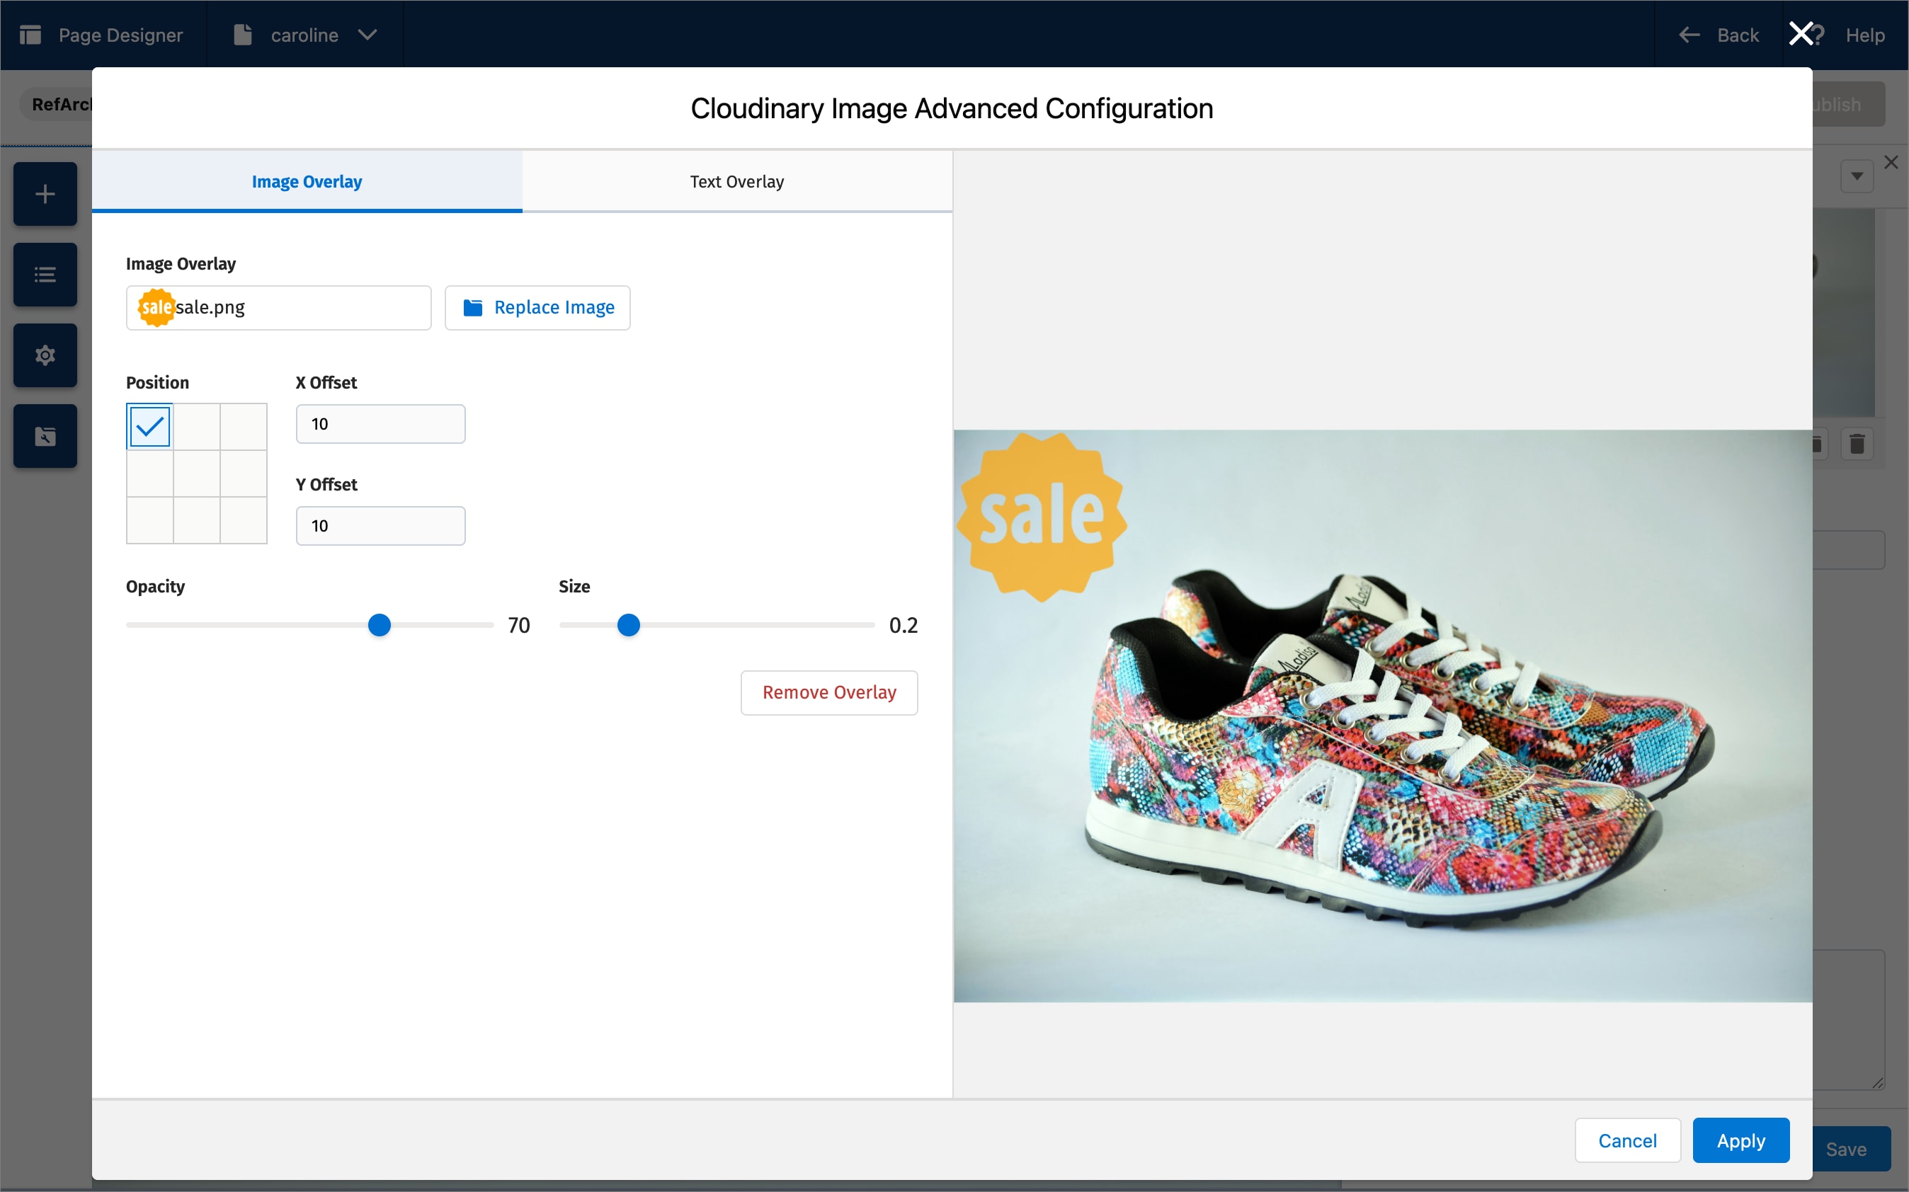The height and width of the screenshot is (1192, 1909).
Task: Apply the overlay configuration
Action: (x=1740, y=1140)
